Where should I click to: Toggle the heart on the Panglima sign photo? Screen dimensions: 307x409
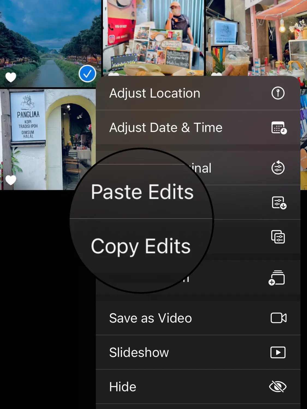pos(11,180)
